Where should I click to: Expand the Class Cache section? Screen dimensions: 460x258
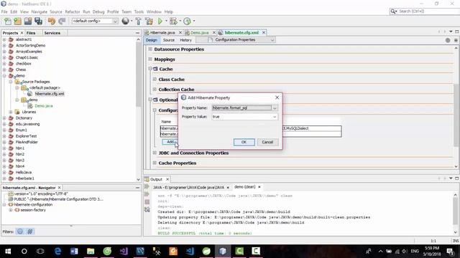(155, 80)
